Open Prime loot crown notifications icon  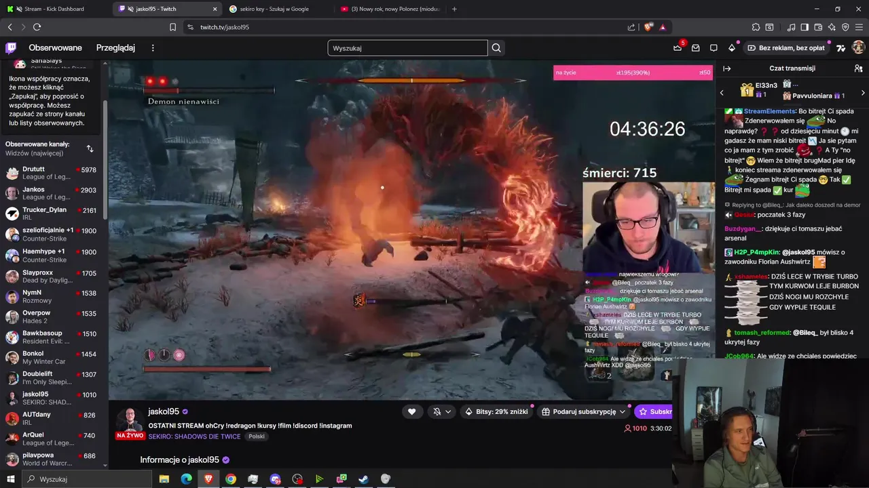coord(678,47)
